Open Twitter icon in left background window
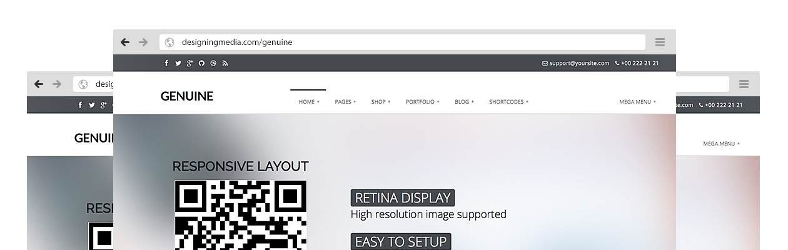The image size is (788, 250). point(92,105)
